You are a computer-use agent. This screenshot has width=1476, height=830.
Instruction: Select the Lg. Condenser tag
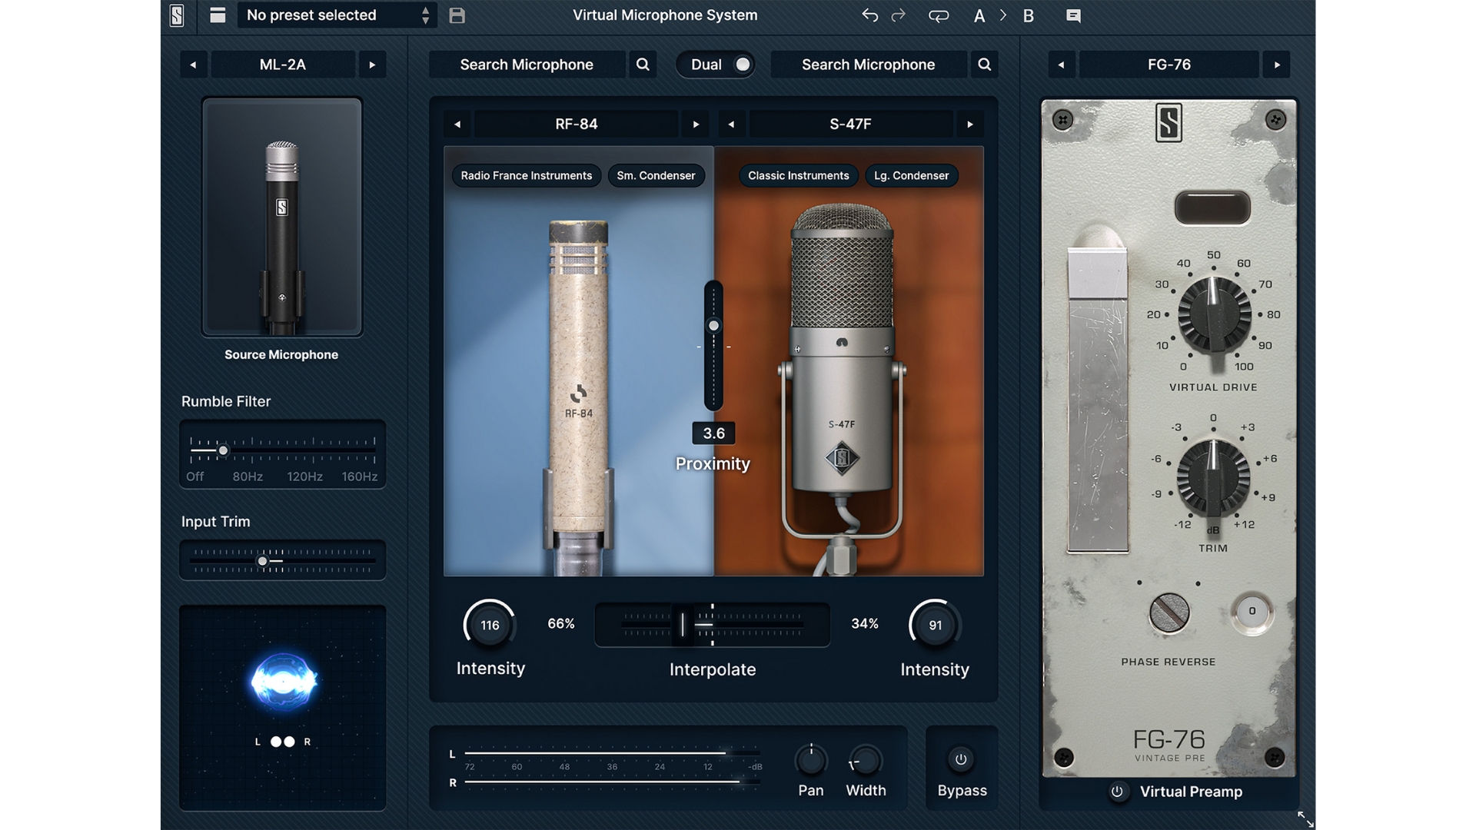911,175
